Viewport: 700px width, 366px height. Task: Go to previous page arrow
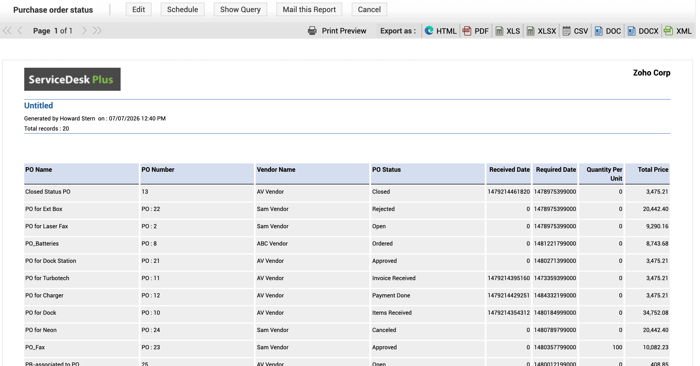(20, 31)
